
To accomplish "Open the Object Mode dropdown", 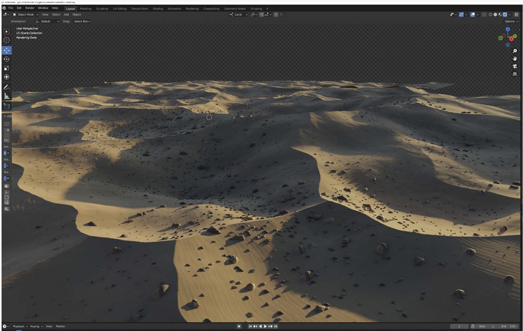I will [26, 15].
